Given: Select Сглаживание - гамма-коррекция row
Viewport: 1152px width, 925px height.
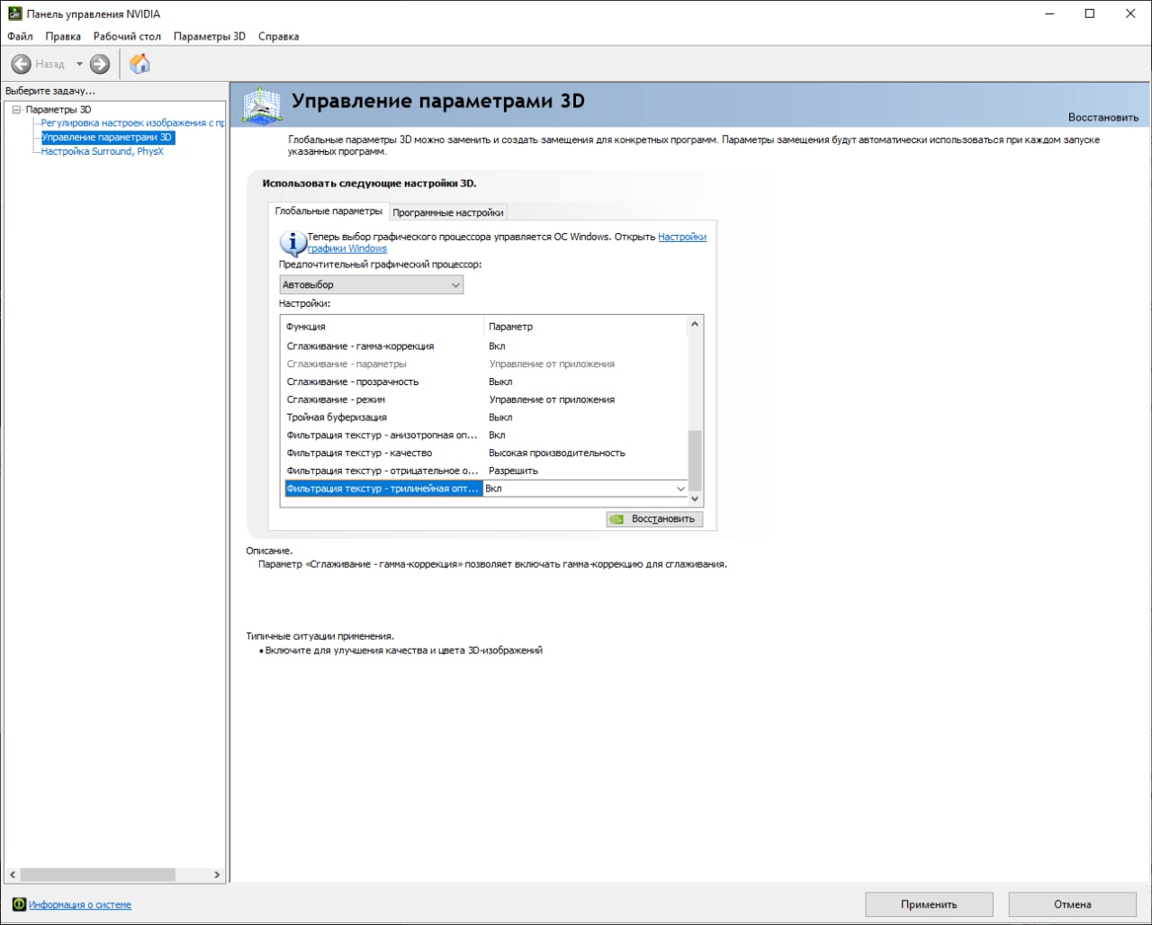Looking at the screenshot, I should tap(484, 346).
